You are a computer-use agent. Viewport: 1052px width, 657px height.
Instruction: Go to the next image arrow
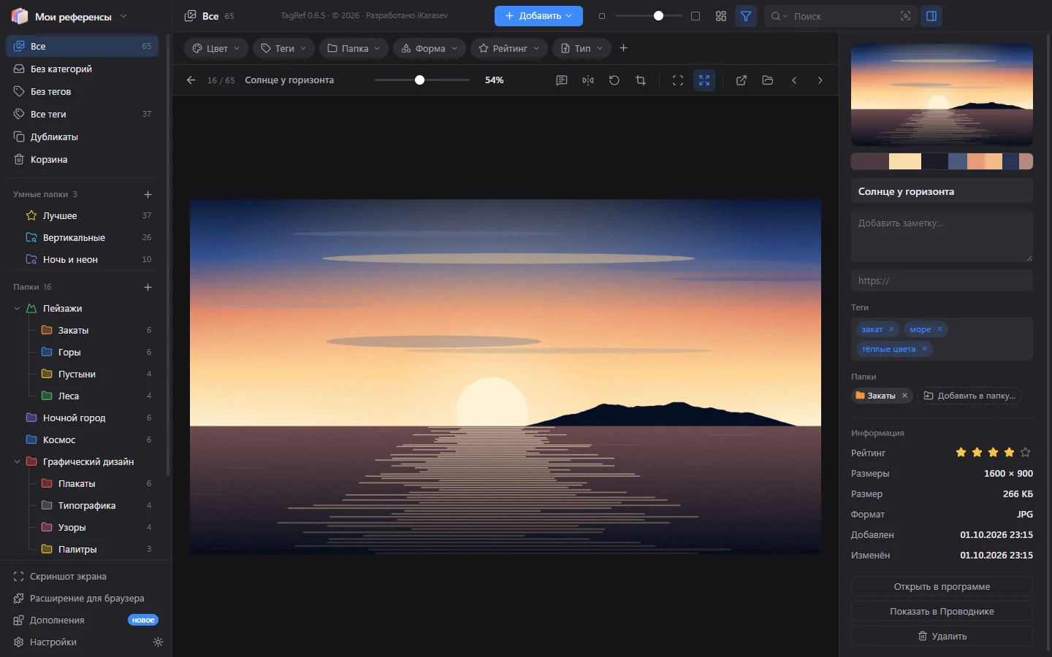point(820,80)
